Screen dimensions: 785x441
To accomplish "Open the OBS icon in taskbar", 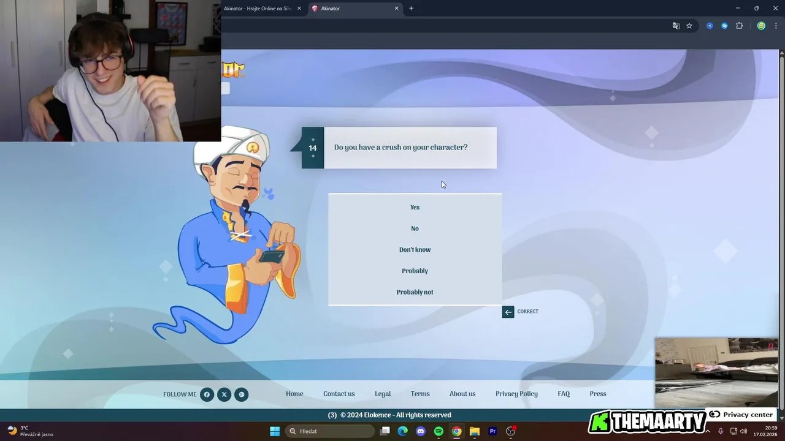I will click(510, 431).
